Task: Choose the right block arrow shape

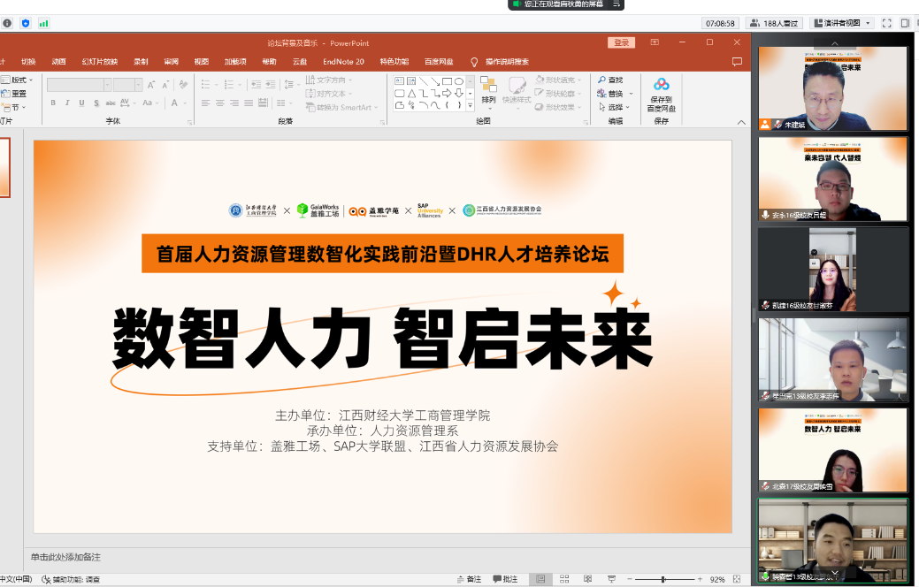Action: (448, 93)
